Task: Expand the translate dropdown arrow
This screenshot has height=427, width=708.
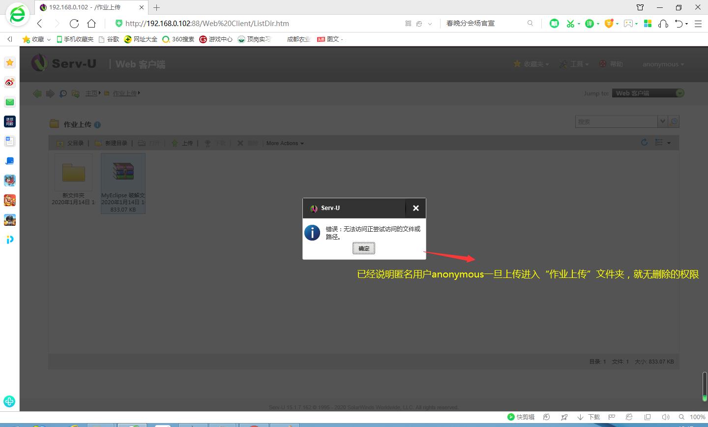Action: pos(598,24)
